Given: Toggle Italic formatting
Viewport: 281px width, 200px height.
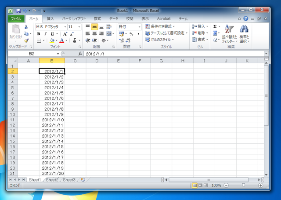Looking at the screenshot, I should pos(45,34).
